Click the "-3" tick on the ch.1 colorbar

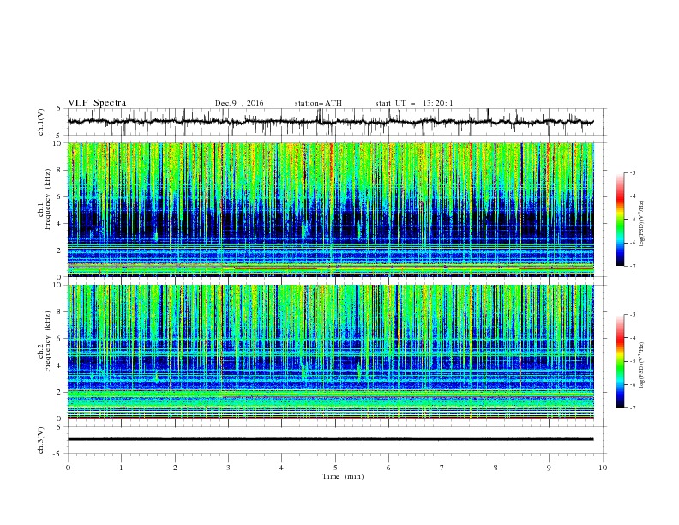coord(632,172)
